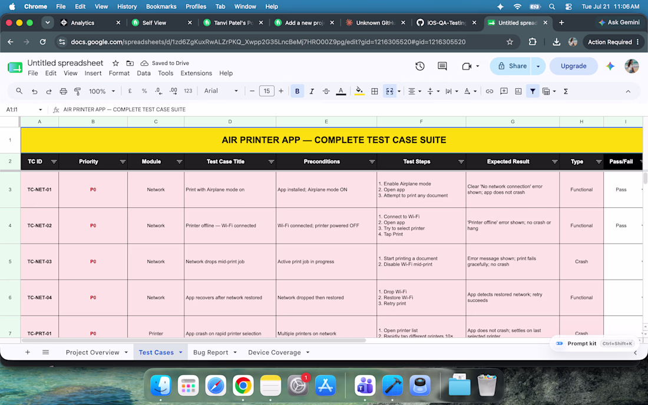Open the zoom 100% dropdown

point(102,91)
